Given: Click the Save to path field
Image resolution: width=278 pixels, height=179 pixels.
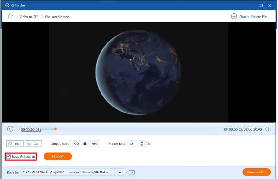Looking at the screenshot, I should (68, 172).
